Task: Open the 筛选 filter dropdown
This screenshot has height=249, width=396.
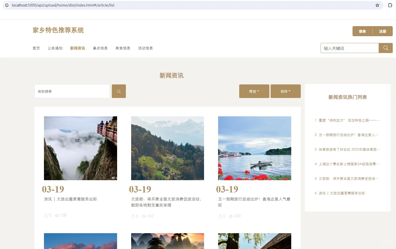Action: [254, 91]
